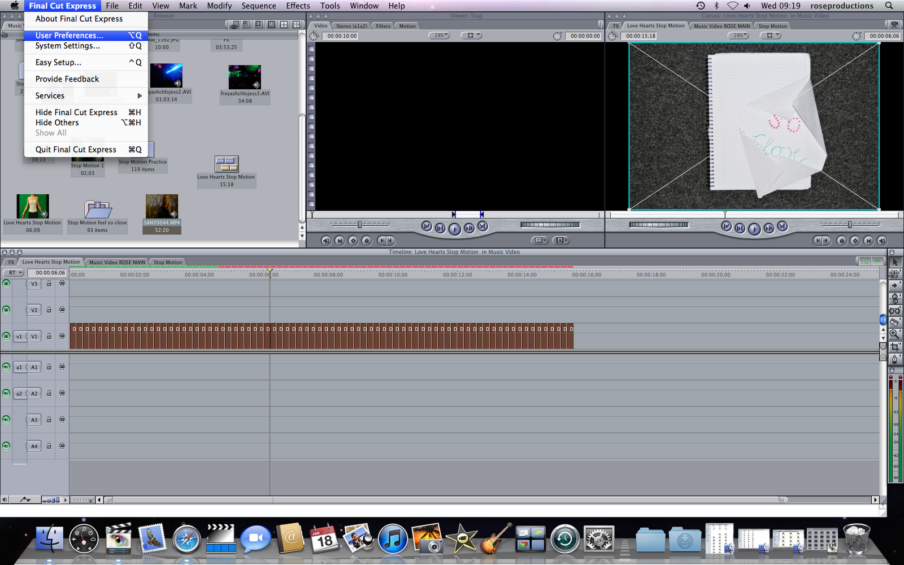This screenshot has height=565, width=904.
Task: Select the Track Select Forward tool
Action: point(895,286)
